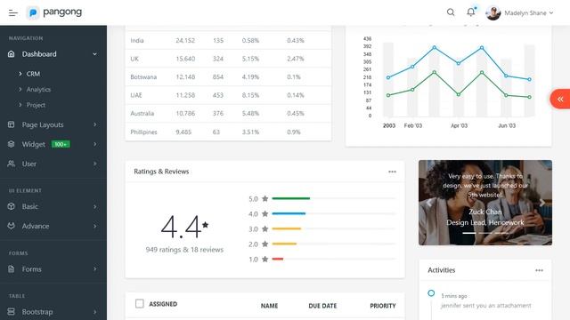Click the green 100+ Widget badge

tap(61, 144)
